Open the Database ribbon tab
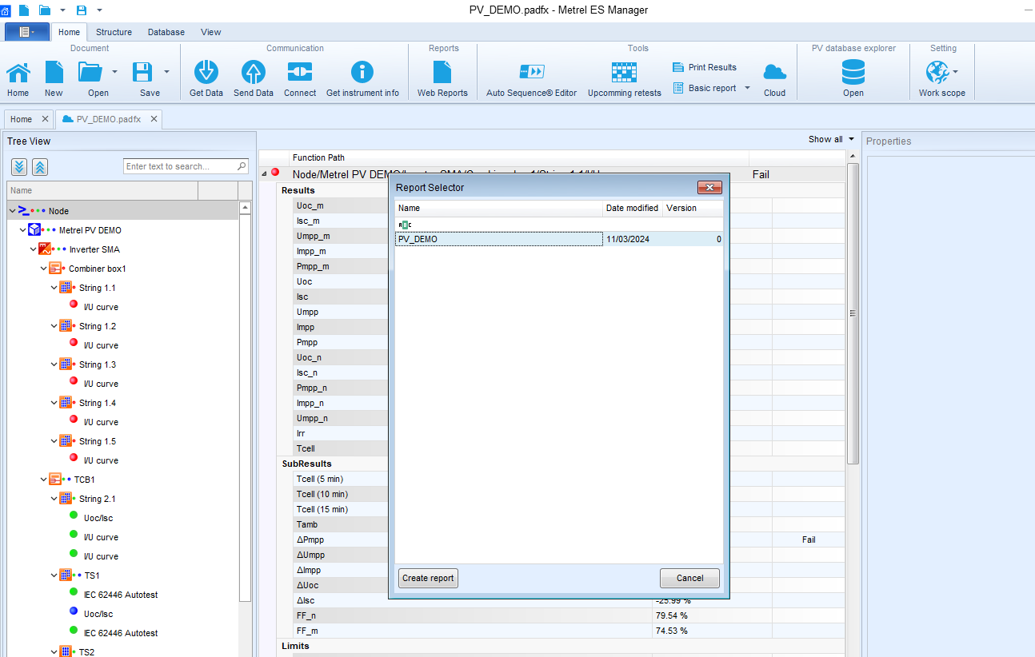 (x=166, y=32)
